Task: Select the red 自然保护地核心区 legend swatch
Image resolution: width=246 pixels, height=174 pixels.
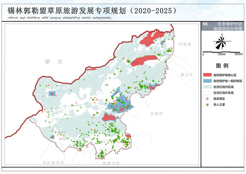Action: pyautogui.click(x=207, y=75)
